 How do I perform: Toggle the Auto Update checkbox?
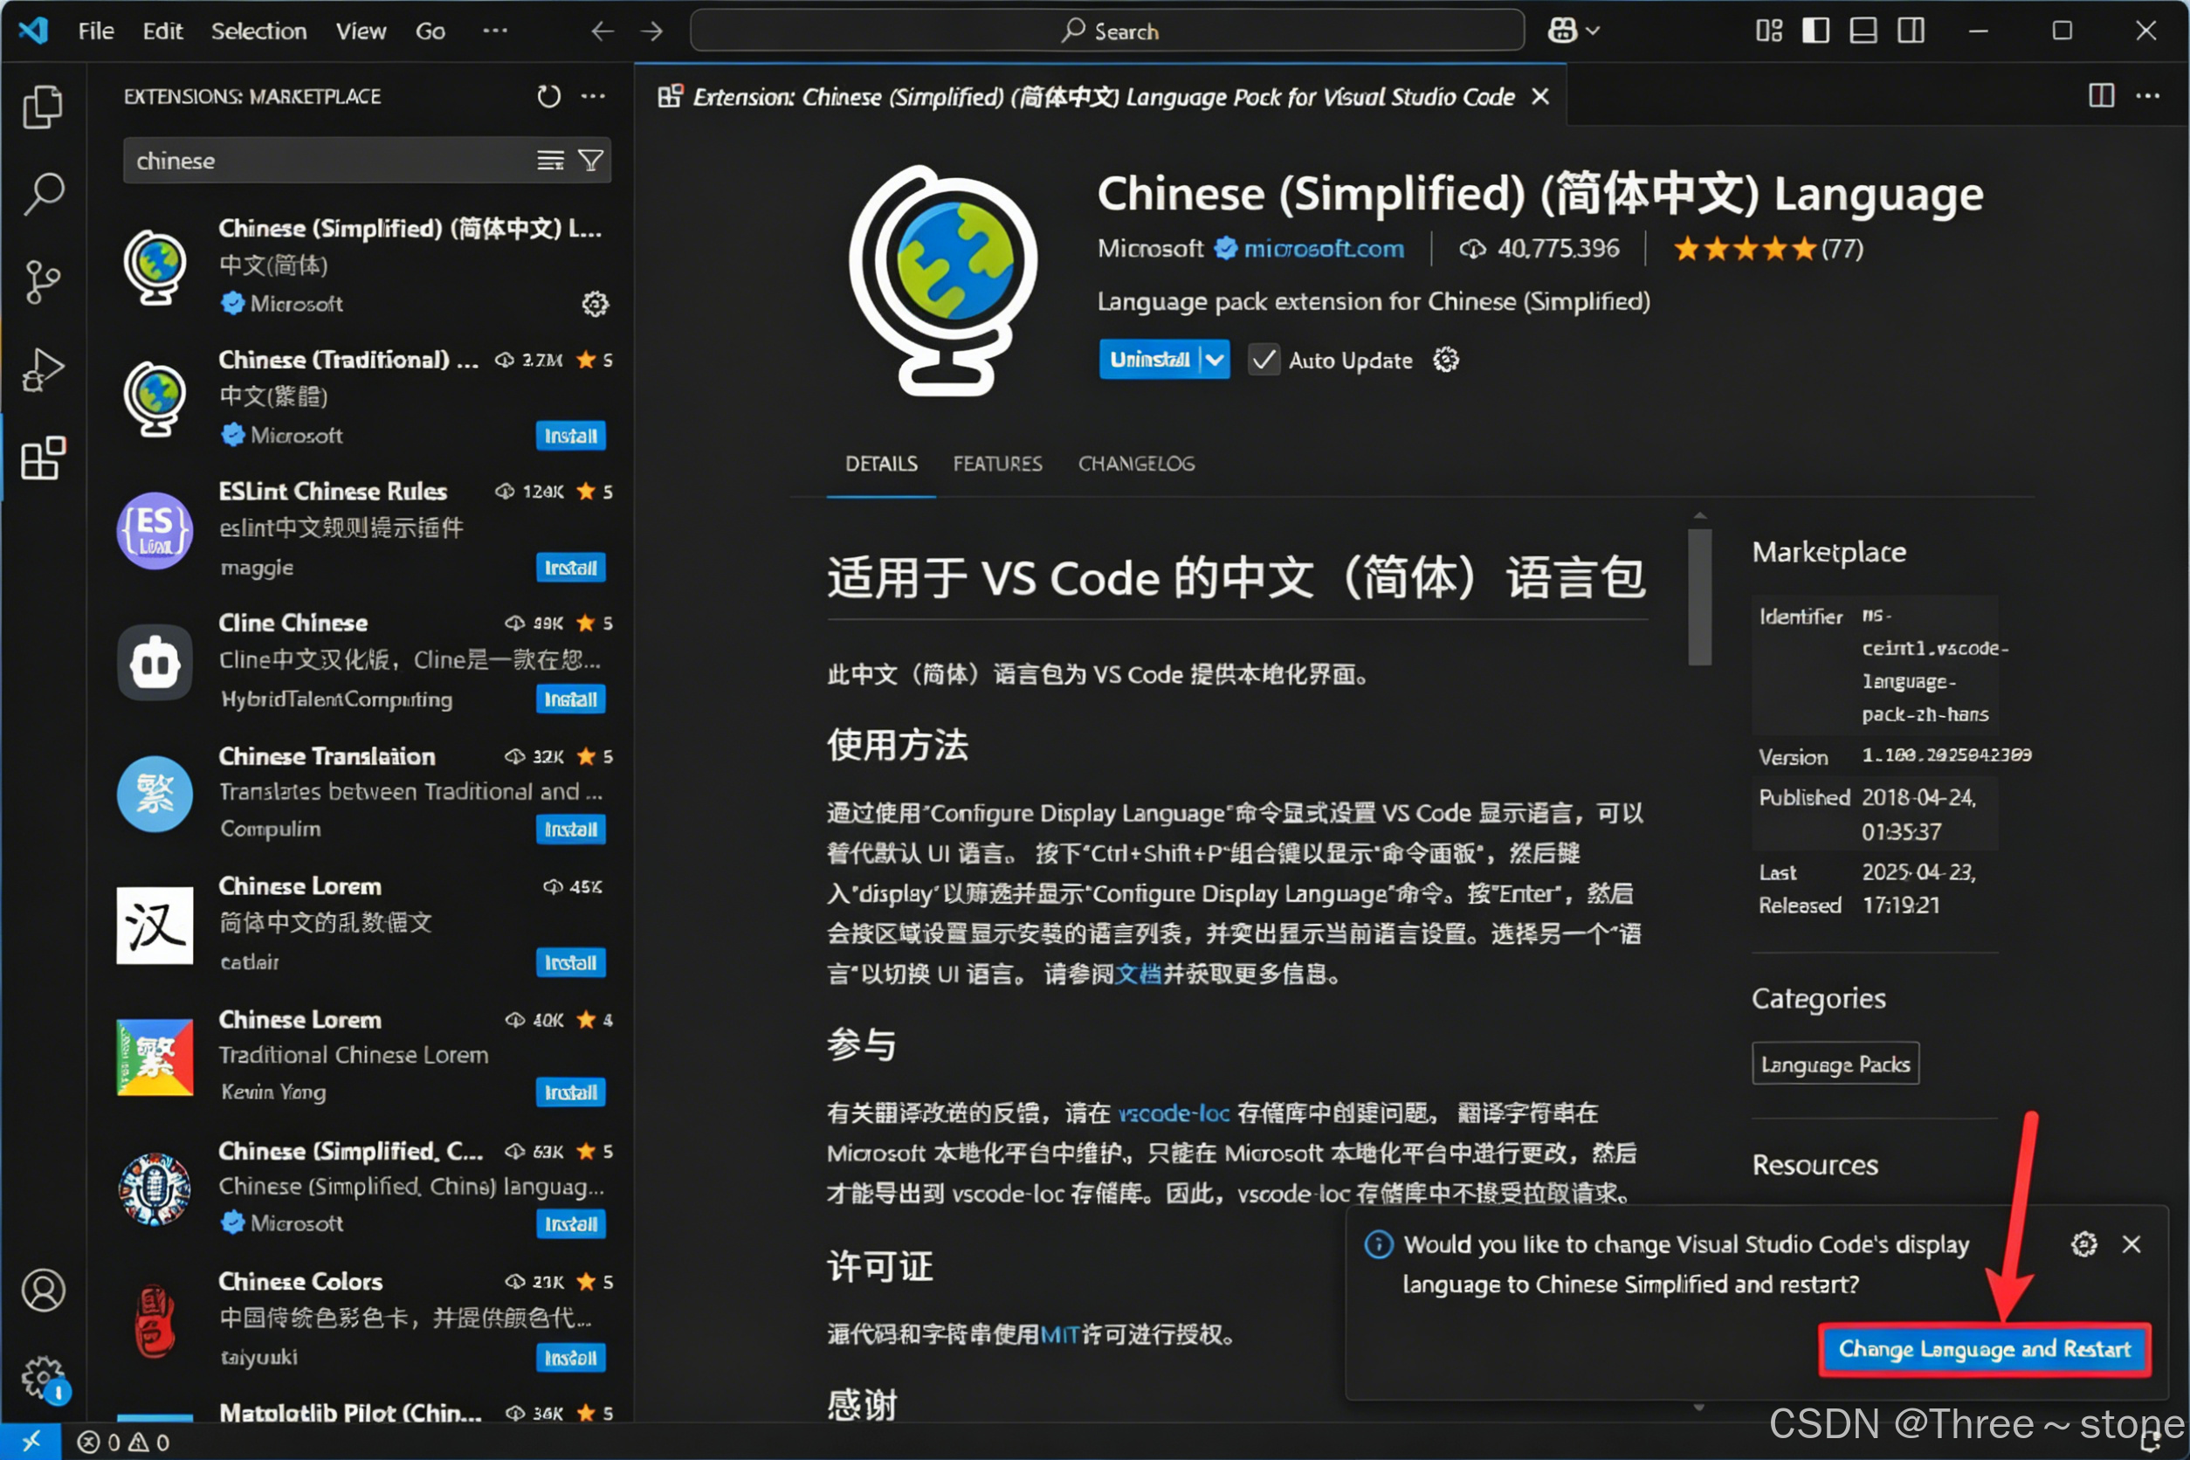tap(1264, 360)
